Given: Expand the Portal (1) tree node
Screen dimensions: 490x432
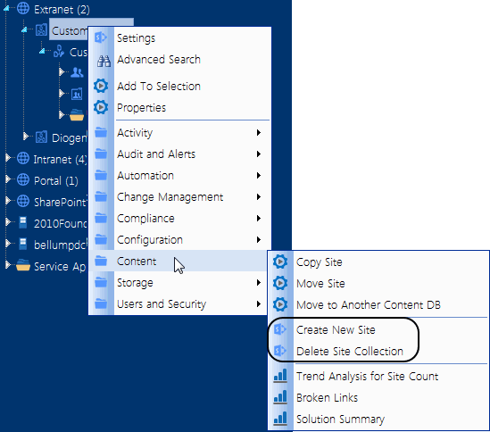Looking at the screenshot, I should tap(8, 179).
